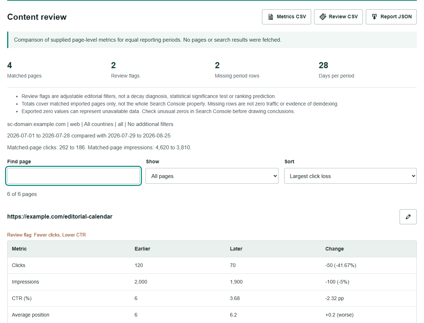
Task: Open the Sort dropdown set to Largest click loss
Action: coord(350,176)
